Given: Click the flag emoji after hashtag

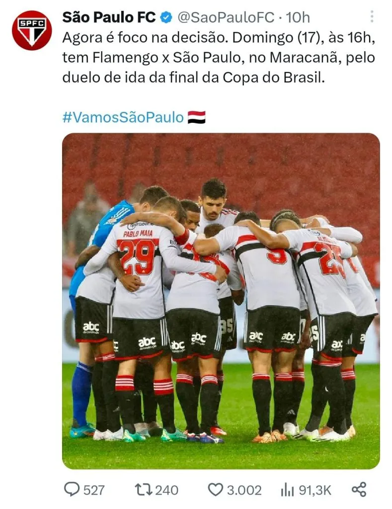Looking at the screenshot, I should pos(197,117).
